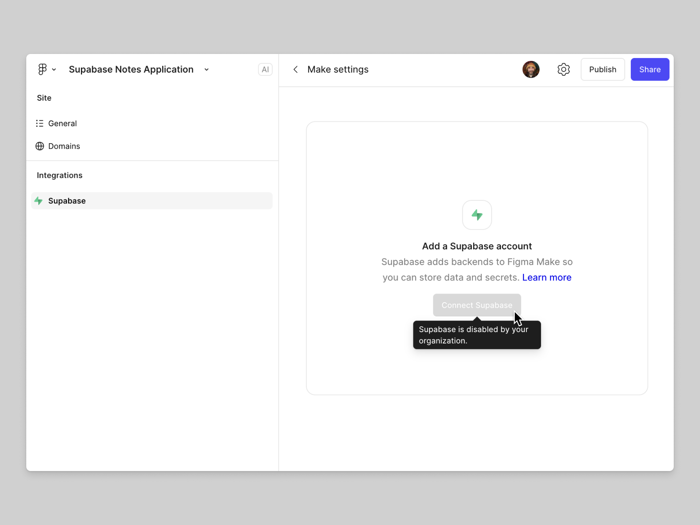Viewport: 700px width, 525px height.
Task: Open the Learn more link
Action: coord(547,277)
